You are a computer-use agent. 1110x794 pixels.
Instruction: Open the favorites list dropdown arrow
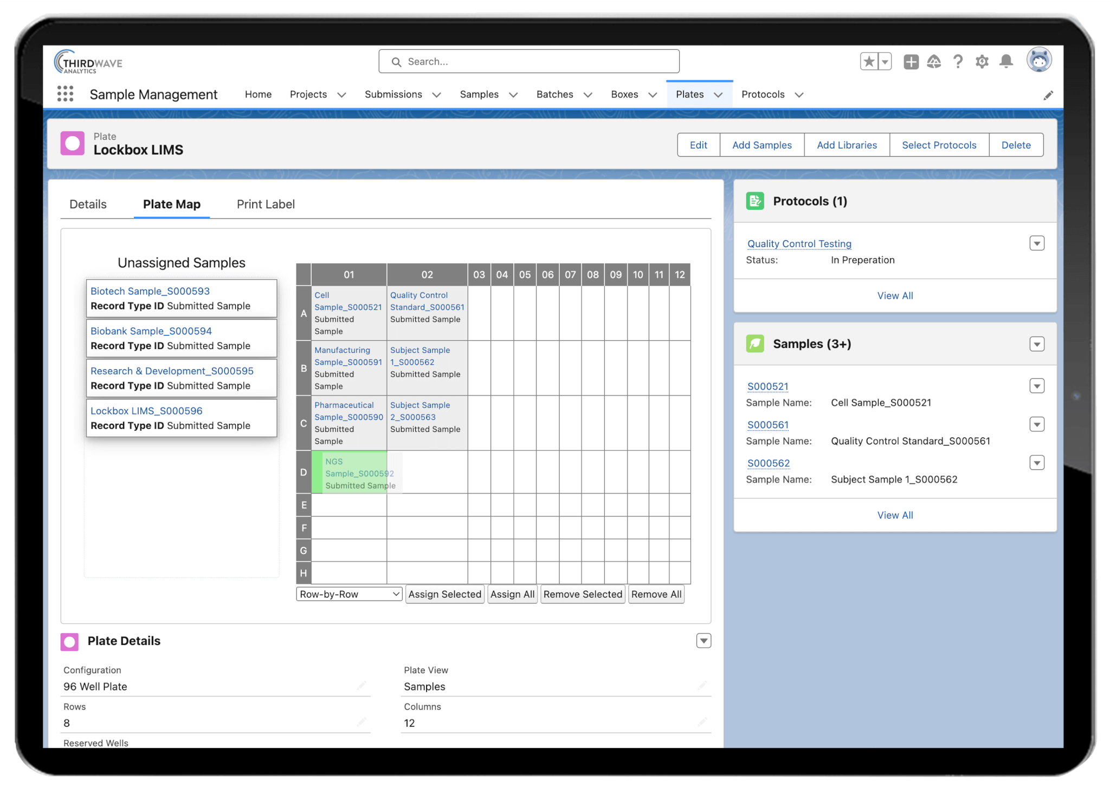point(885,61)
